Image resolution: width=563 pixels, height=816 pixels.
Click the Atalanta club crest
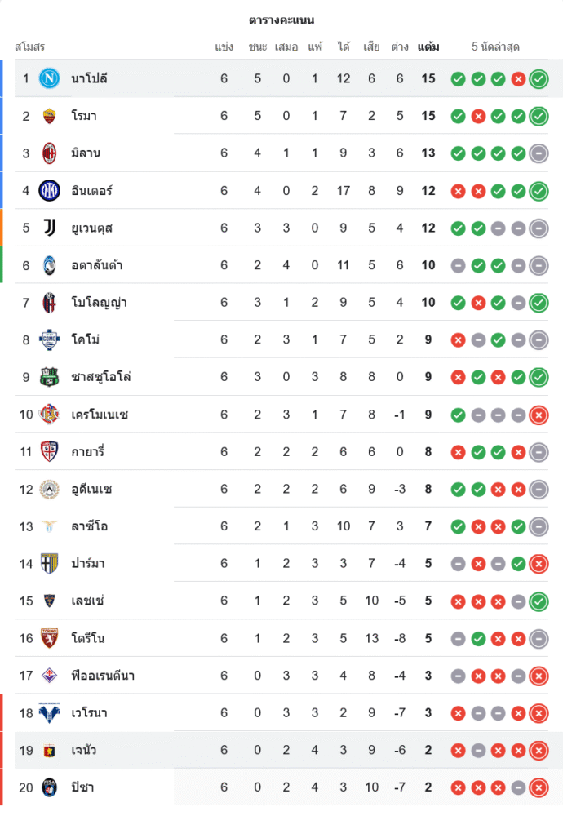(x=50, y=265)
